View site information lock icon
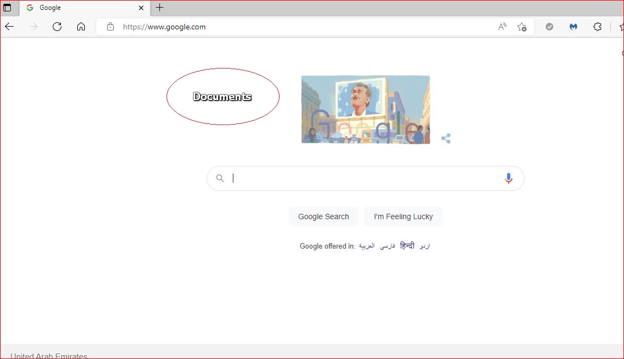 [x=110, y=27]
